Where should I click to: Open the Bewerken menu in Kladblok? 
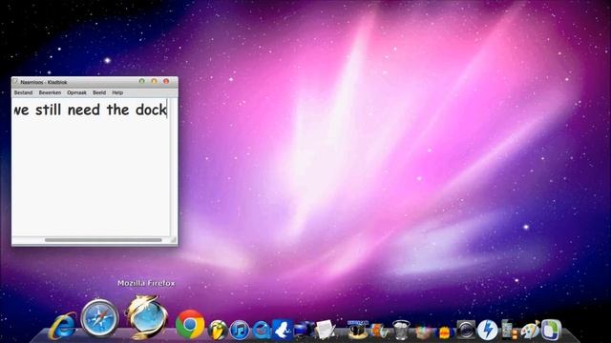50,92
